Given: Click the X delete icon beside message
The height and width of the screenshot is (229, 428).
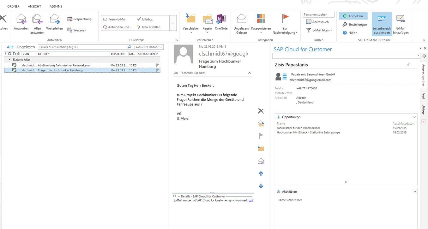Looking at the screenshot, I should click(x=261, y=111).
